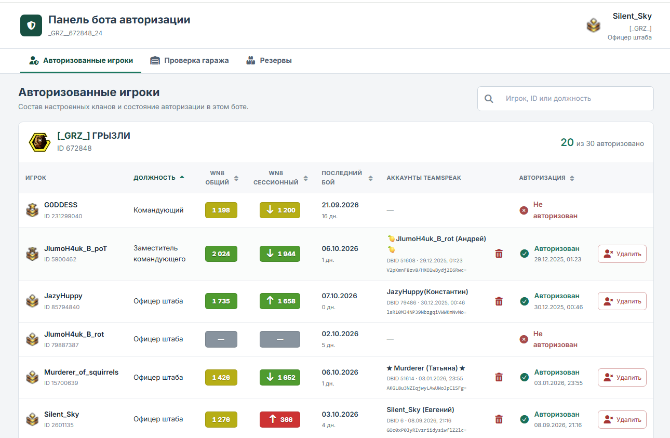Sort by Авторизация column
The image size is (670, 438).
point(546,178)
